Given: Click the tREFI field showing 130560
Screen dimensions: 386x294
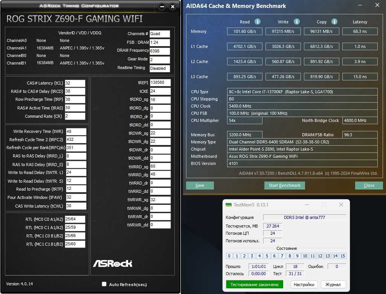Looking at the screenshot, I should click(x=160, y=83).
